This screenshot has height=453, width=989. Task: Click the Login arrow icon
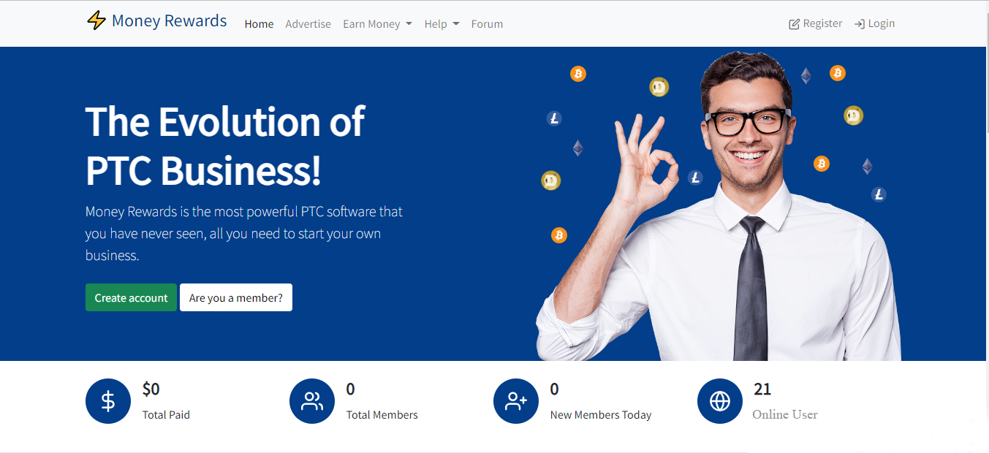tap(860, 24)
